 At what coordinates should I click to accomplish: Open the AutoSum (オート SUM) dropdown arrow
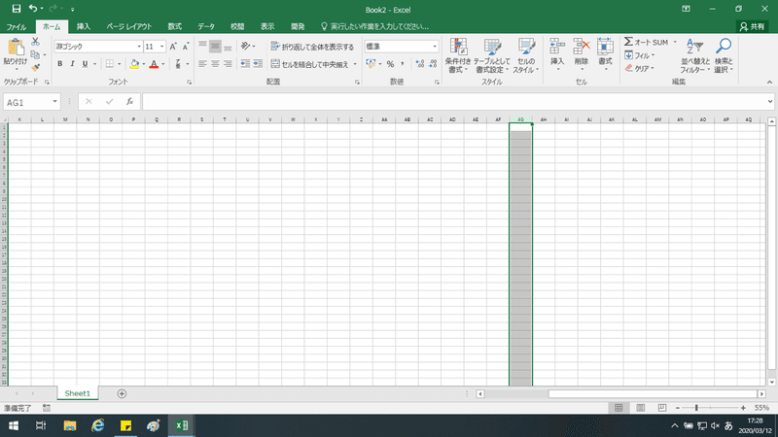tap(675, 42)
